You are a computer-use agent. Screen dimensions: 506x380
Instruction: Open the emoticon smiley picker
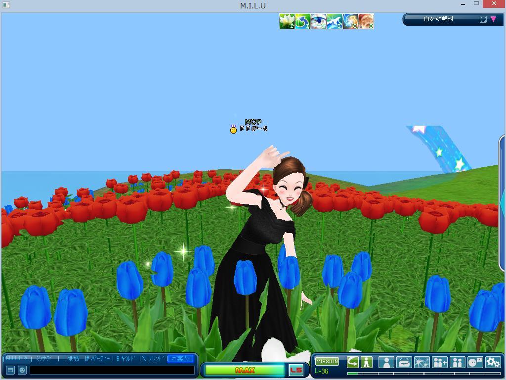[x=22, y=370]
